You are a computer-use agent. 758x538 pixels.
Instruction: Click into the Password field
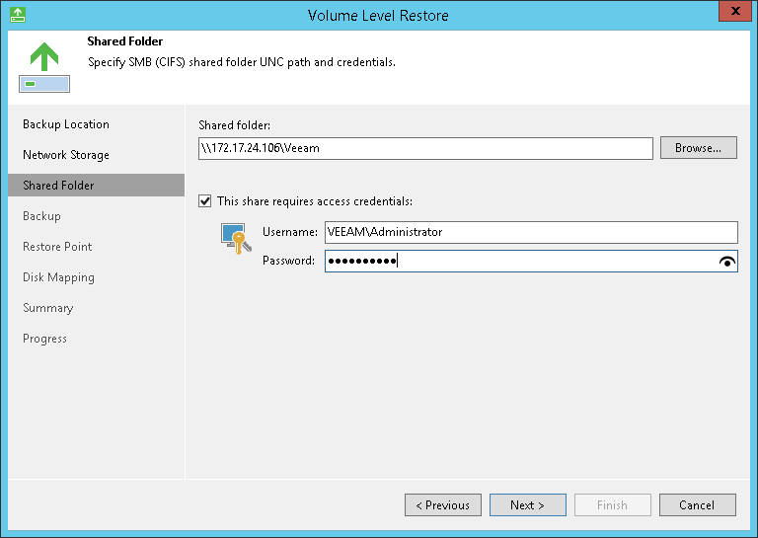518,262
